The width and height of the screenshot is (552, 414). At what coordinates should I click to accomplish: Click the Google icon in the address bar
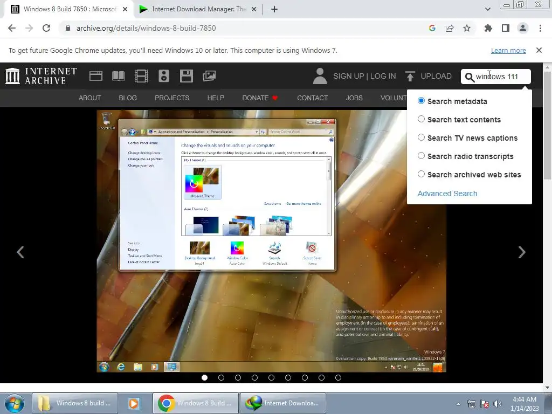pos(432,28)
